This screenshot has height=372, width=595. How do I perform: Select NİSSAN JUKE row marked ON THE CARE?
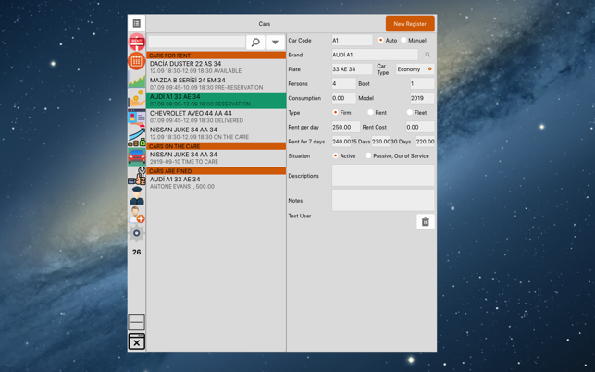click(216, 133)
